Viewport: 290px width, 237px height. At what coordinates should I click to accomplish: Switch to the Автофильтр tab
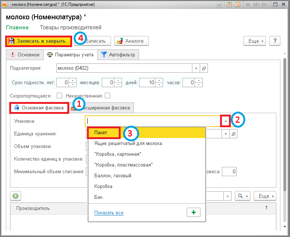[118, 55]
